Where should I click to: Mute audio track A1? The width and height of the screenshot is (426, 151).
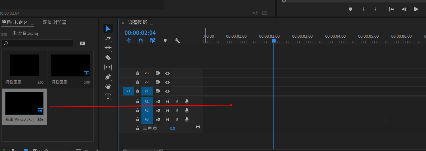(x=167, y=102)
